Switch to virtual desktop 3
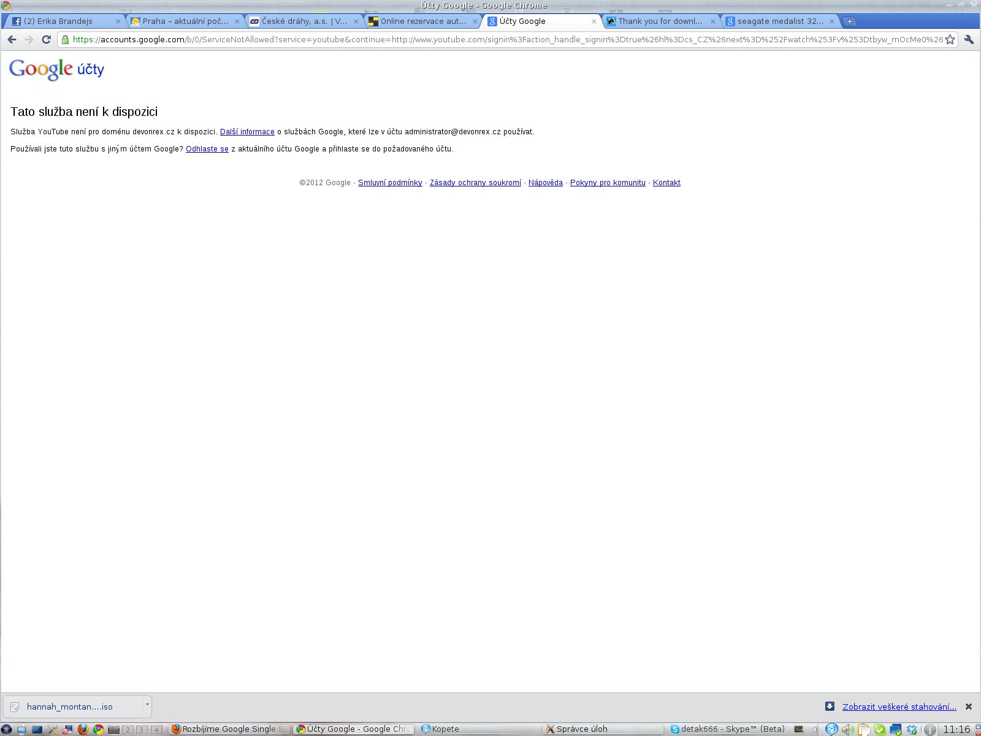Screen dimensions: 981x736 pos(142,729)
